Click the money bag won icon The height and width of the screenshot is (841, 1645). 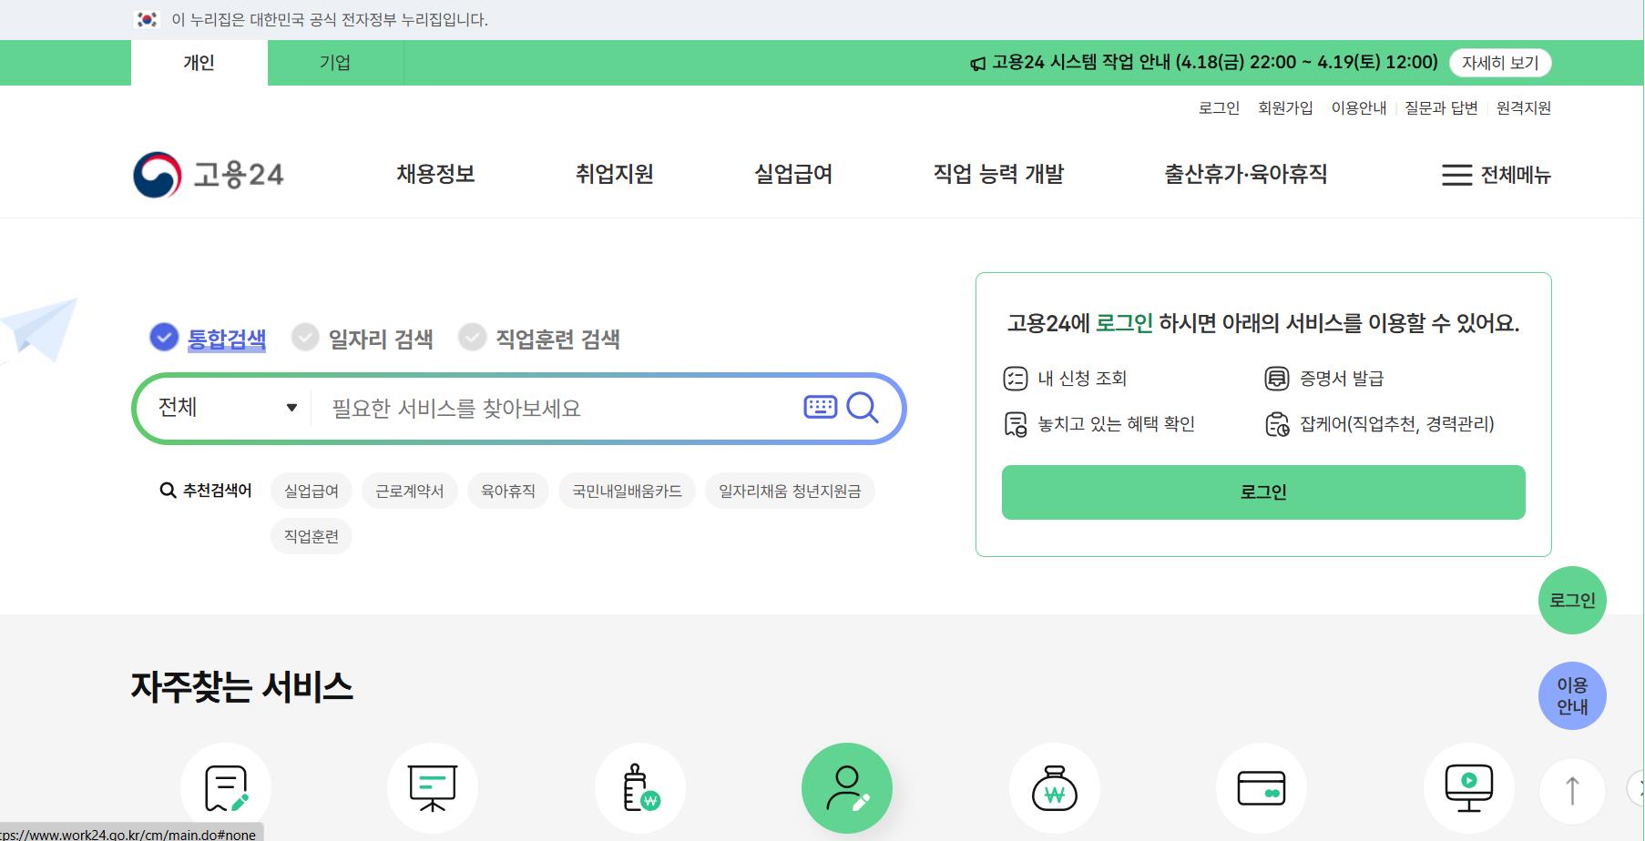coord(1055,788)
